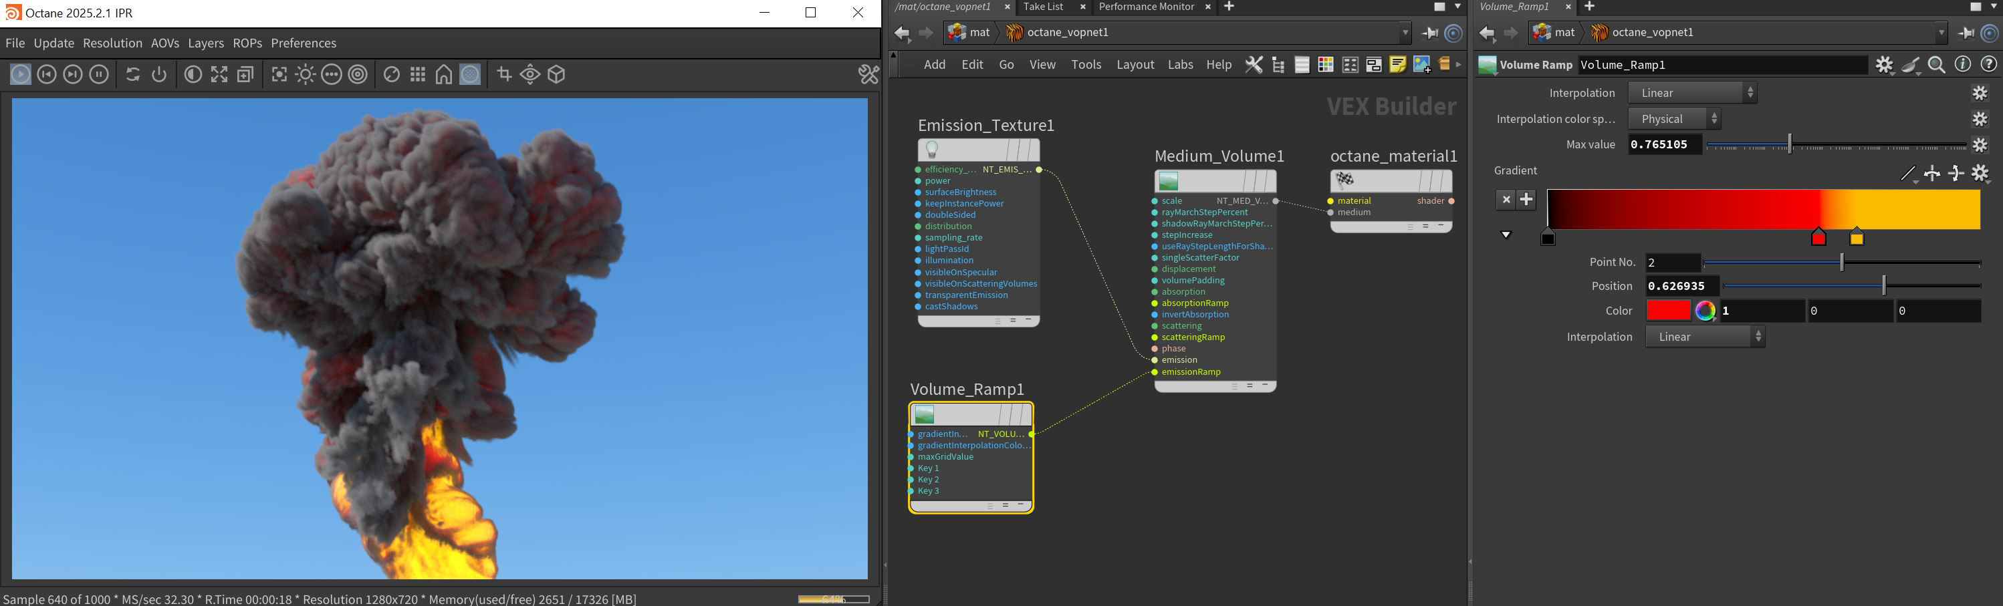The image size is (2003, 606).
Task: Click the power icon in IPR toolbar
Action: coord(159,75)
